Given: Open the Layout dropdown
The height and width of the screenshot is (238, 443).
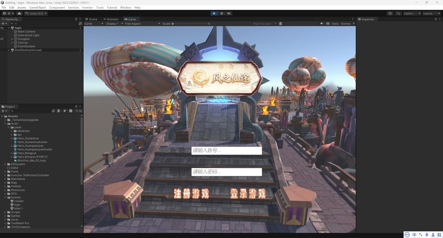Looking at the screenshot, I should [431, 13].
